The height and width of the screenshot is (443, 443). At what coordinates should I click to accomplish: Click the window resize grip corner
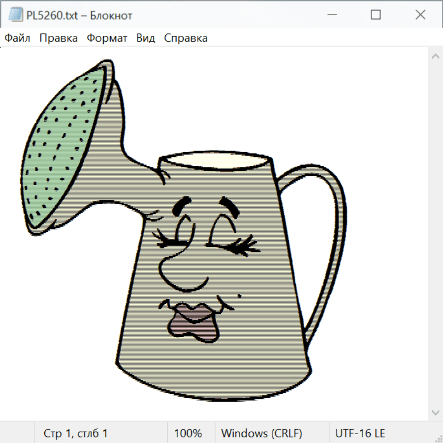[438, 438]
